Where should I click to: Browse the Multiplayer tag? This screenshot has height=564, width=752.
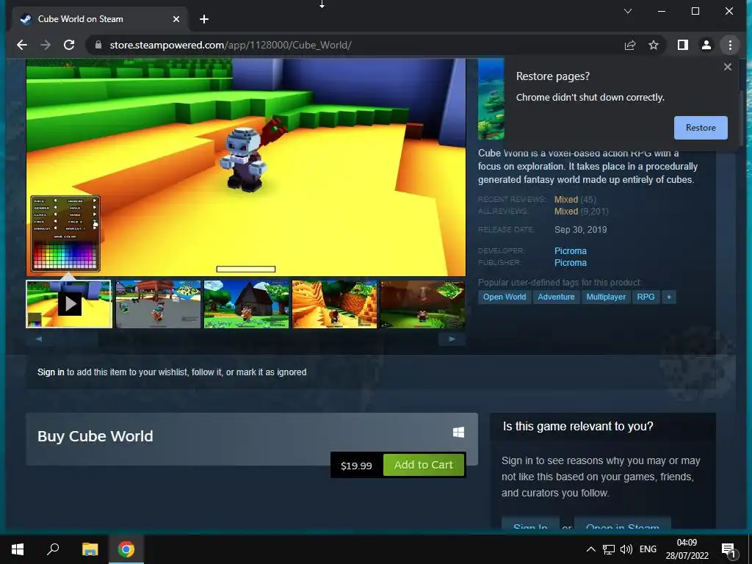[606, 297]
